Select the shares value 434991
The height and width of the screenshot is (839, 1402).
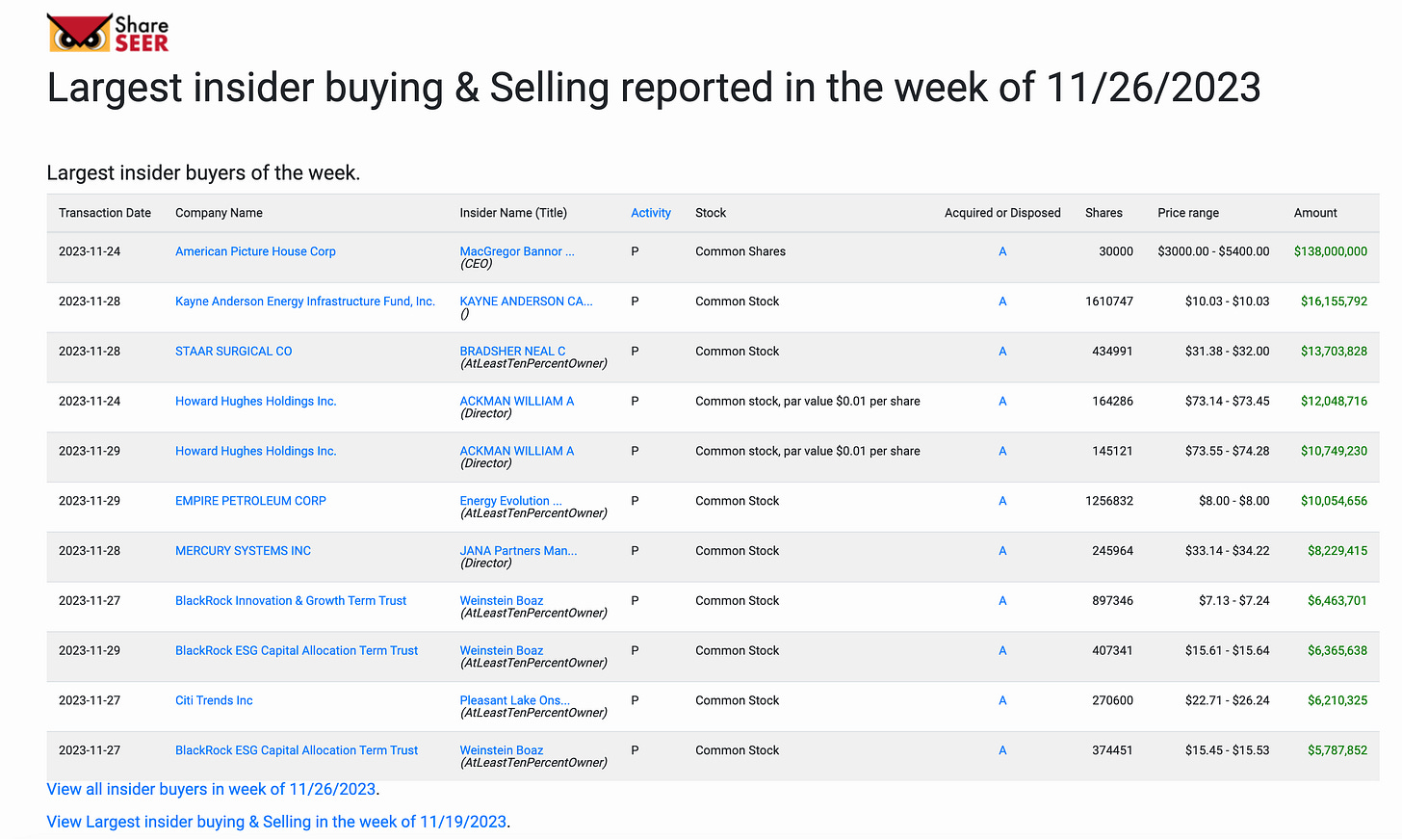pos(1112,352)
